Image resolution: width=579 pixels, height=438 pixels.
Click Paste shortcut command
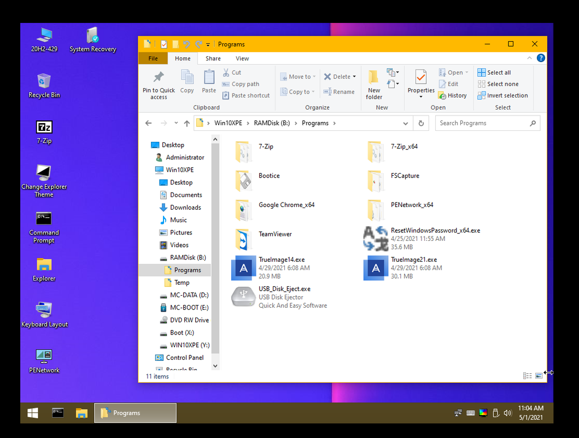pyautogui.click(x=246, y=95)
